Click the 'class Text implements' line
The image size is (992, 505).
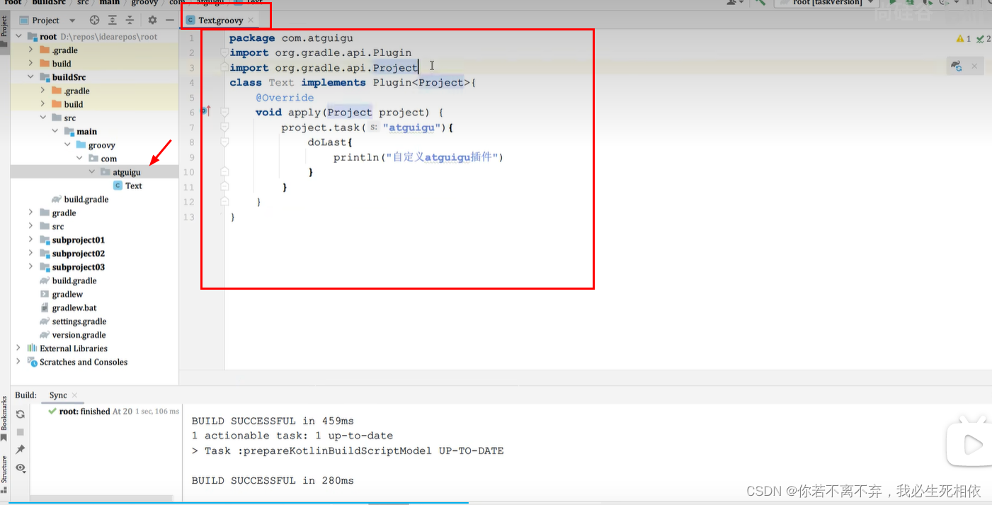(353, 83)
